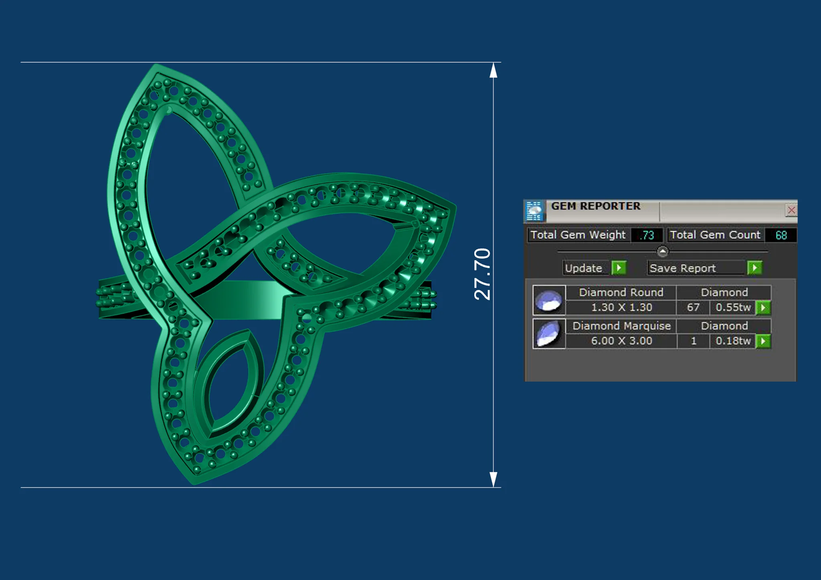Click the Diamond material cell in Round row

click(x=724, y=293)
